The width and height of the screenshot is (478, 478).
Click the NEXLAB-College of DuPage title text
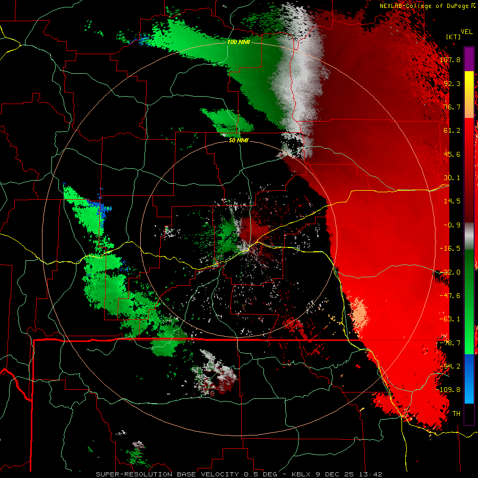pyautogui.click(x=427, y=6)
